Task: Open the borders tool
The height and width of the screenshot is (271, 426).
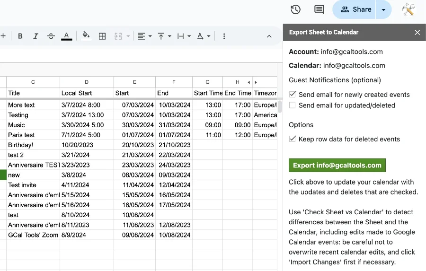Action: point(102,36)
